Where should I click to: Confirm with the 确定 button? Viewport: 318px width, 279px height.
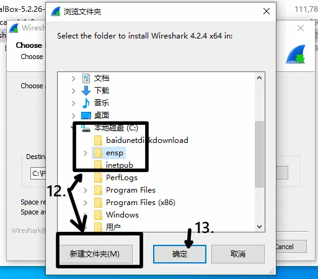click(x=180, y=254)
